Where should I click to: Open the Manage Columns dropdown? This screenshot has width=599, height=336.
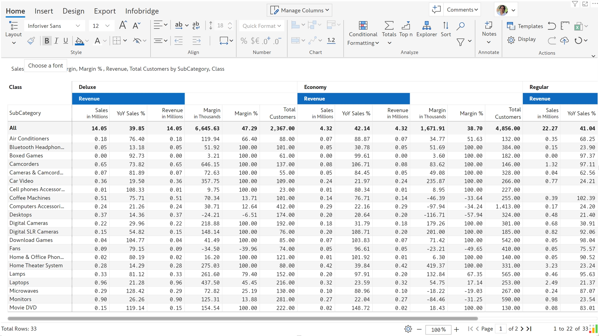coord(299,10)
